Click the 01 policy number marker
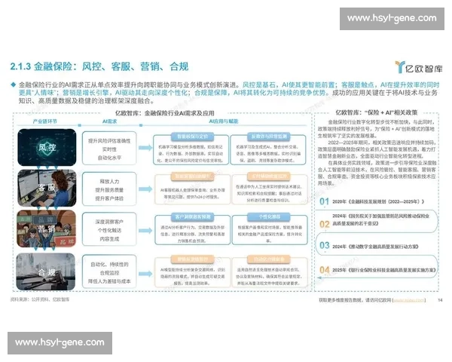Screen dimensions: 452x362 324,201
